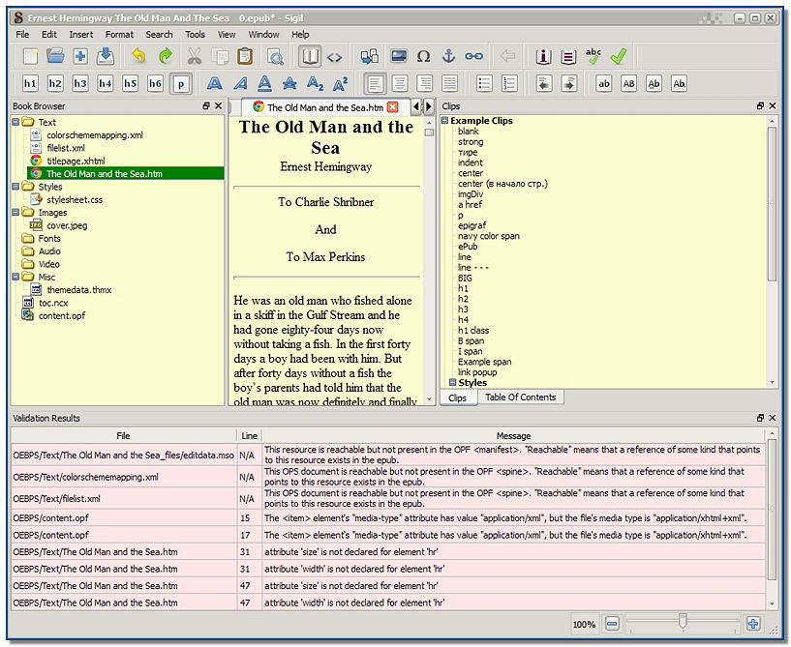
Task: Insert image file icon
Action: coord(399,56)
